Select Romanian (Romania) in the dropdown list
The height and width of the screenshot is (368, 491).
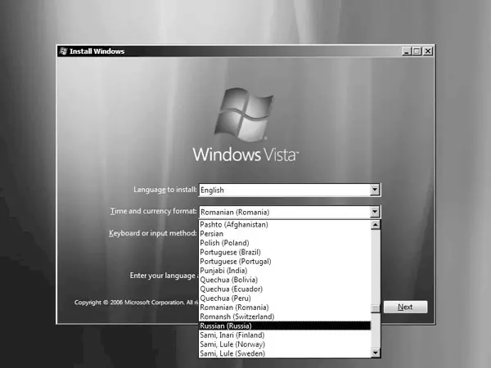285,307
